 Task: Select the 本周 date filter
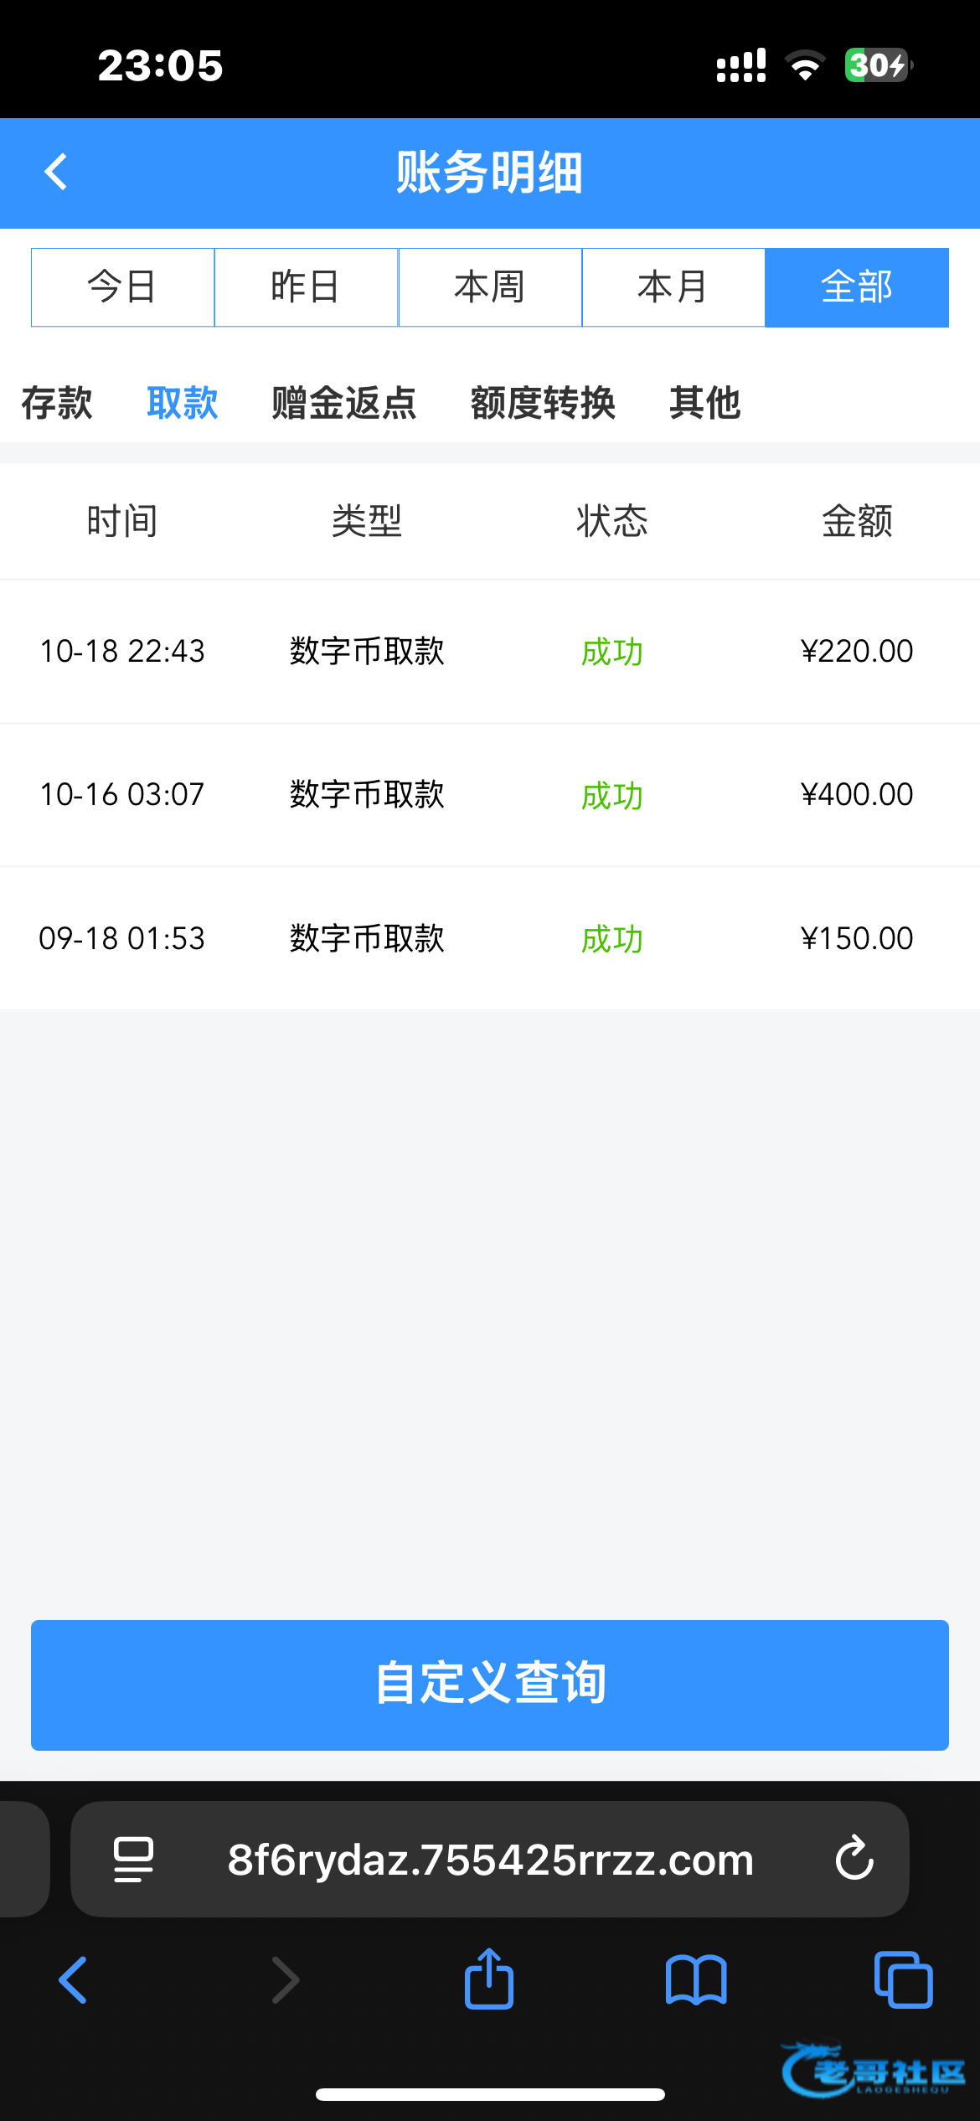490,287
